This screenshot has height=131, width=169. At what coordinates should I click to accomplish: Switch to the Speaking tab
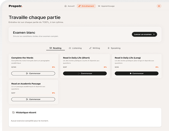pyautogui.click(x=114, y=48)
